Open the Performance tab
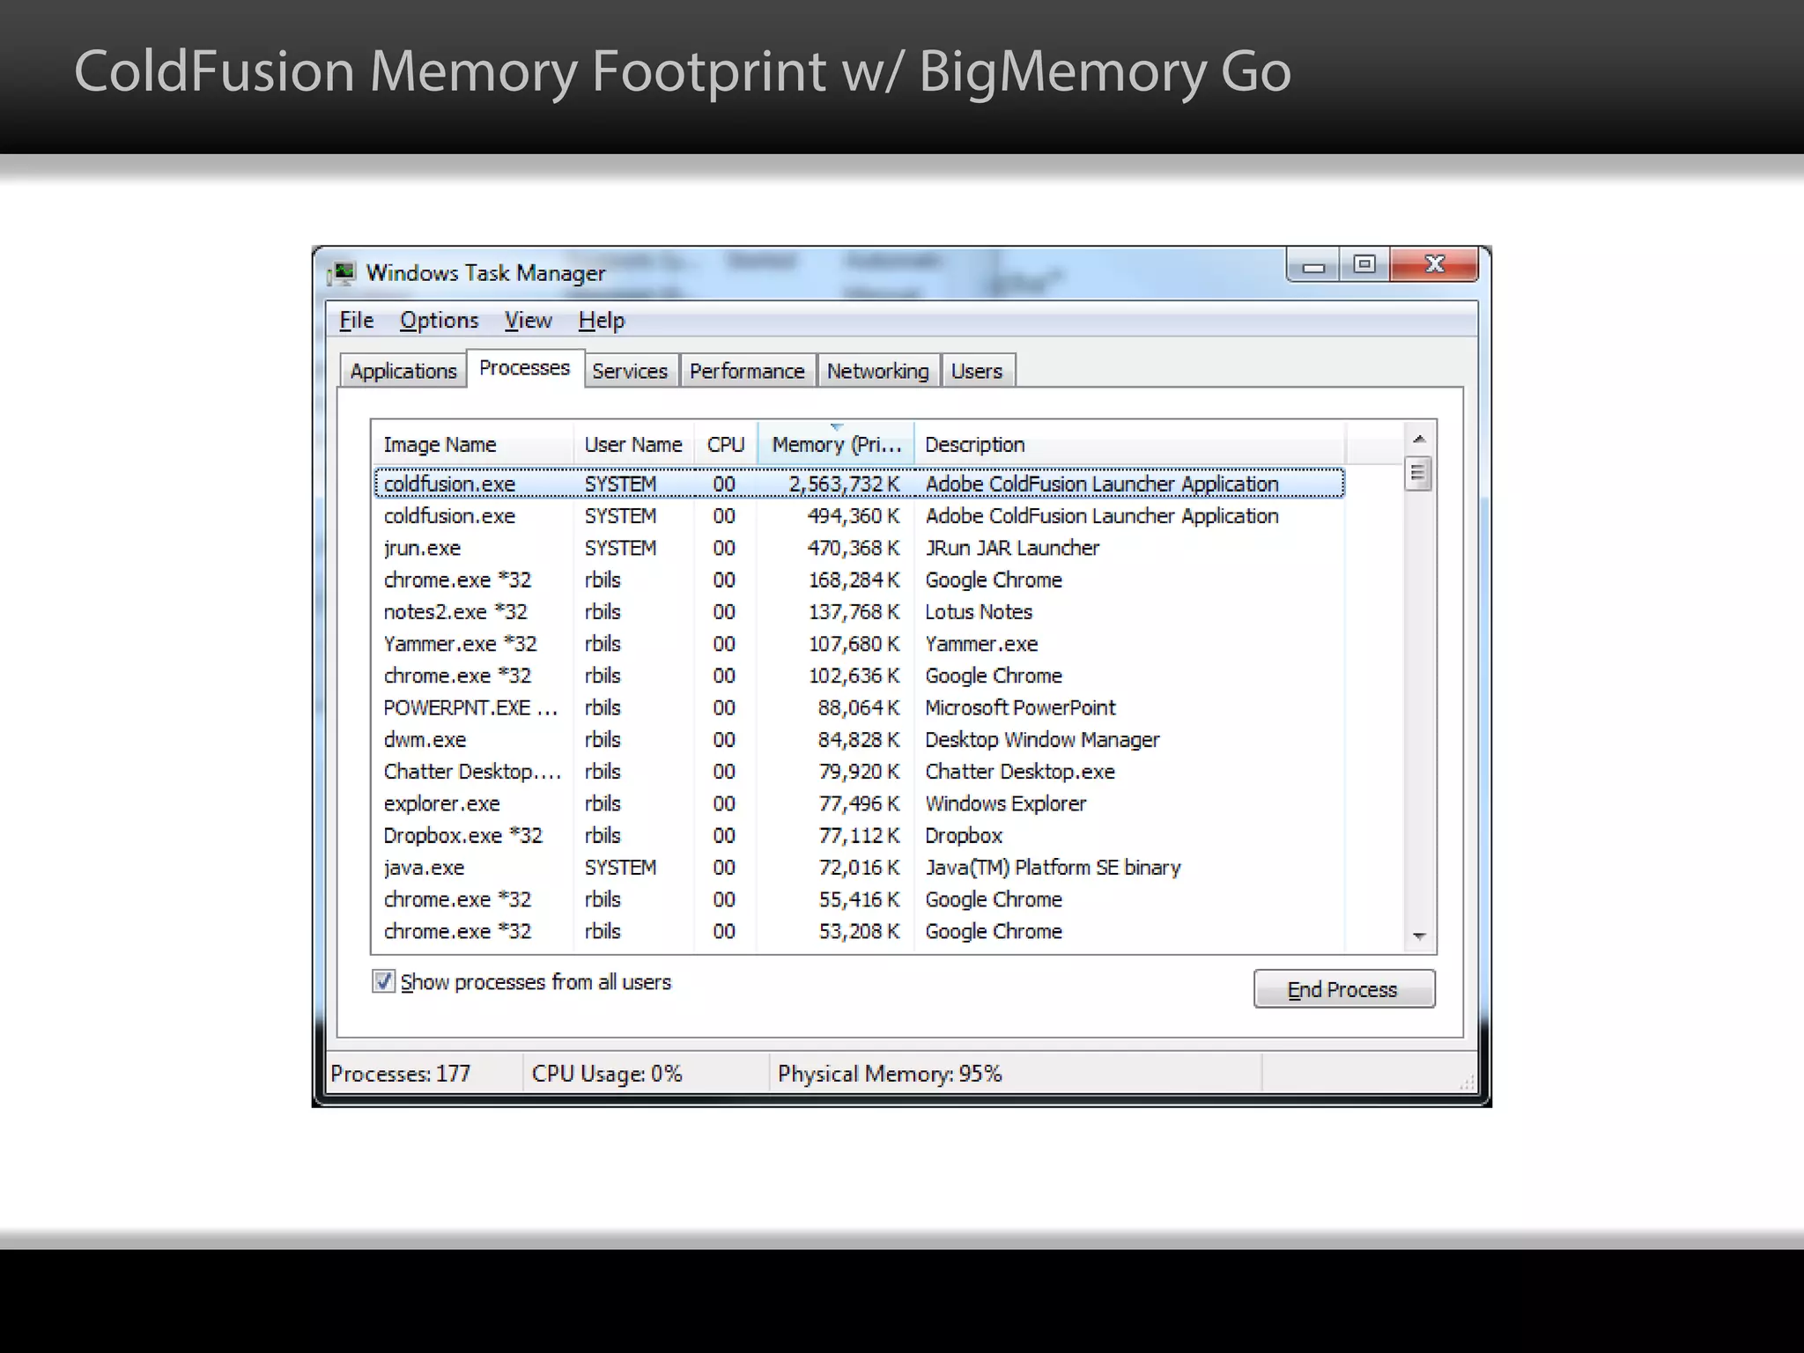 coord(747,371)
